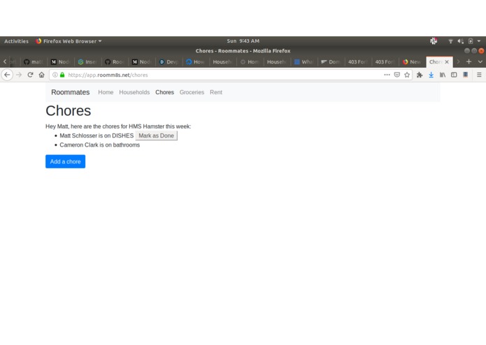This screenshot has width=486, height=345.
Task: Select the Chores nav link
Action: (164, 92)
